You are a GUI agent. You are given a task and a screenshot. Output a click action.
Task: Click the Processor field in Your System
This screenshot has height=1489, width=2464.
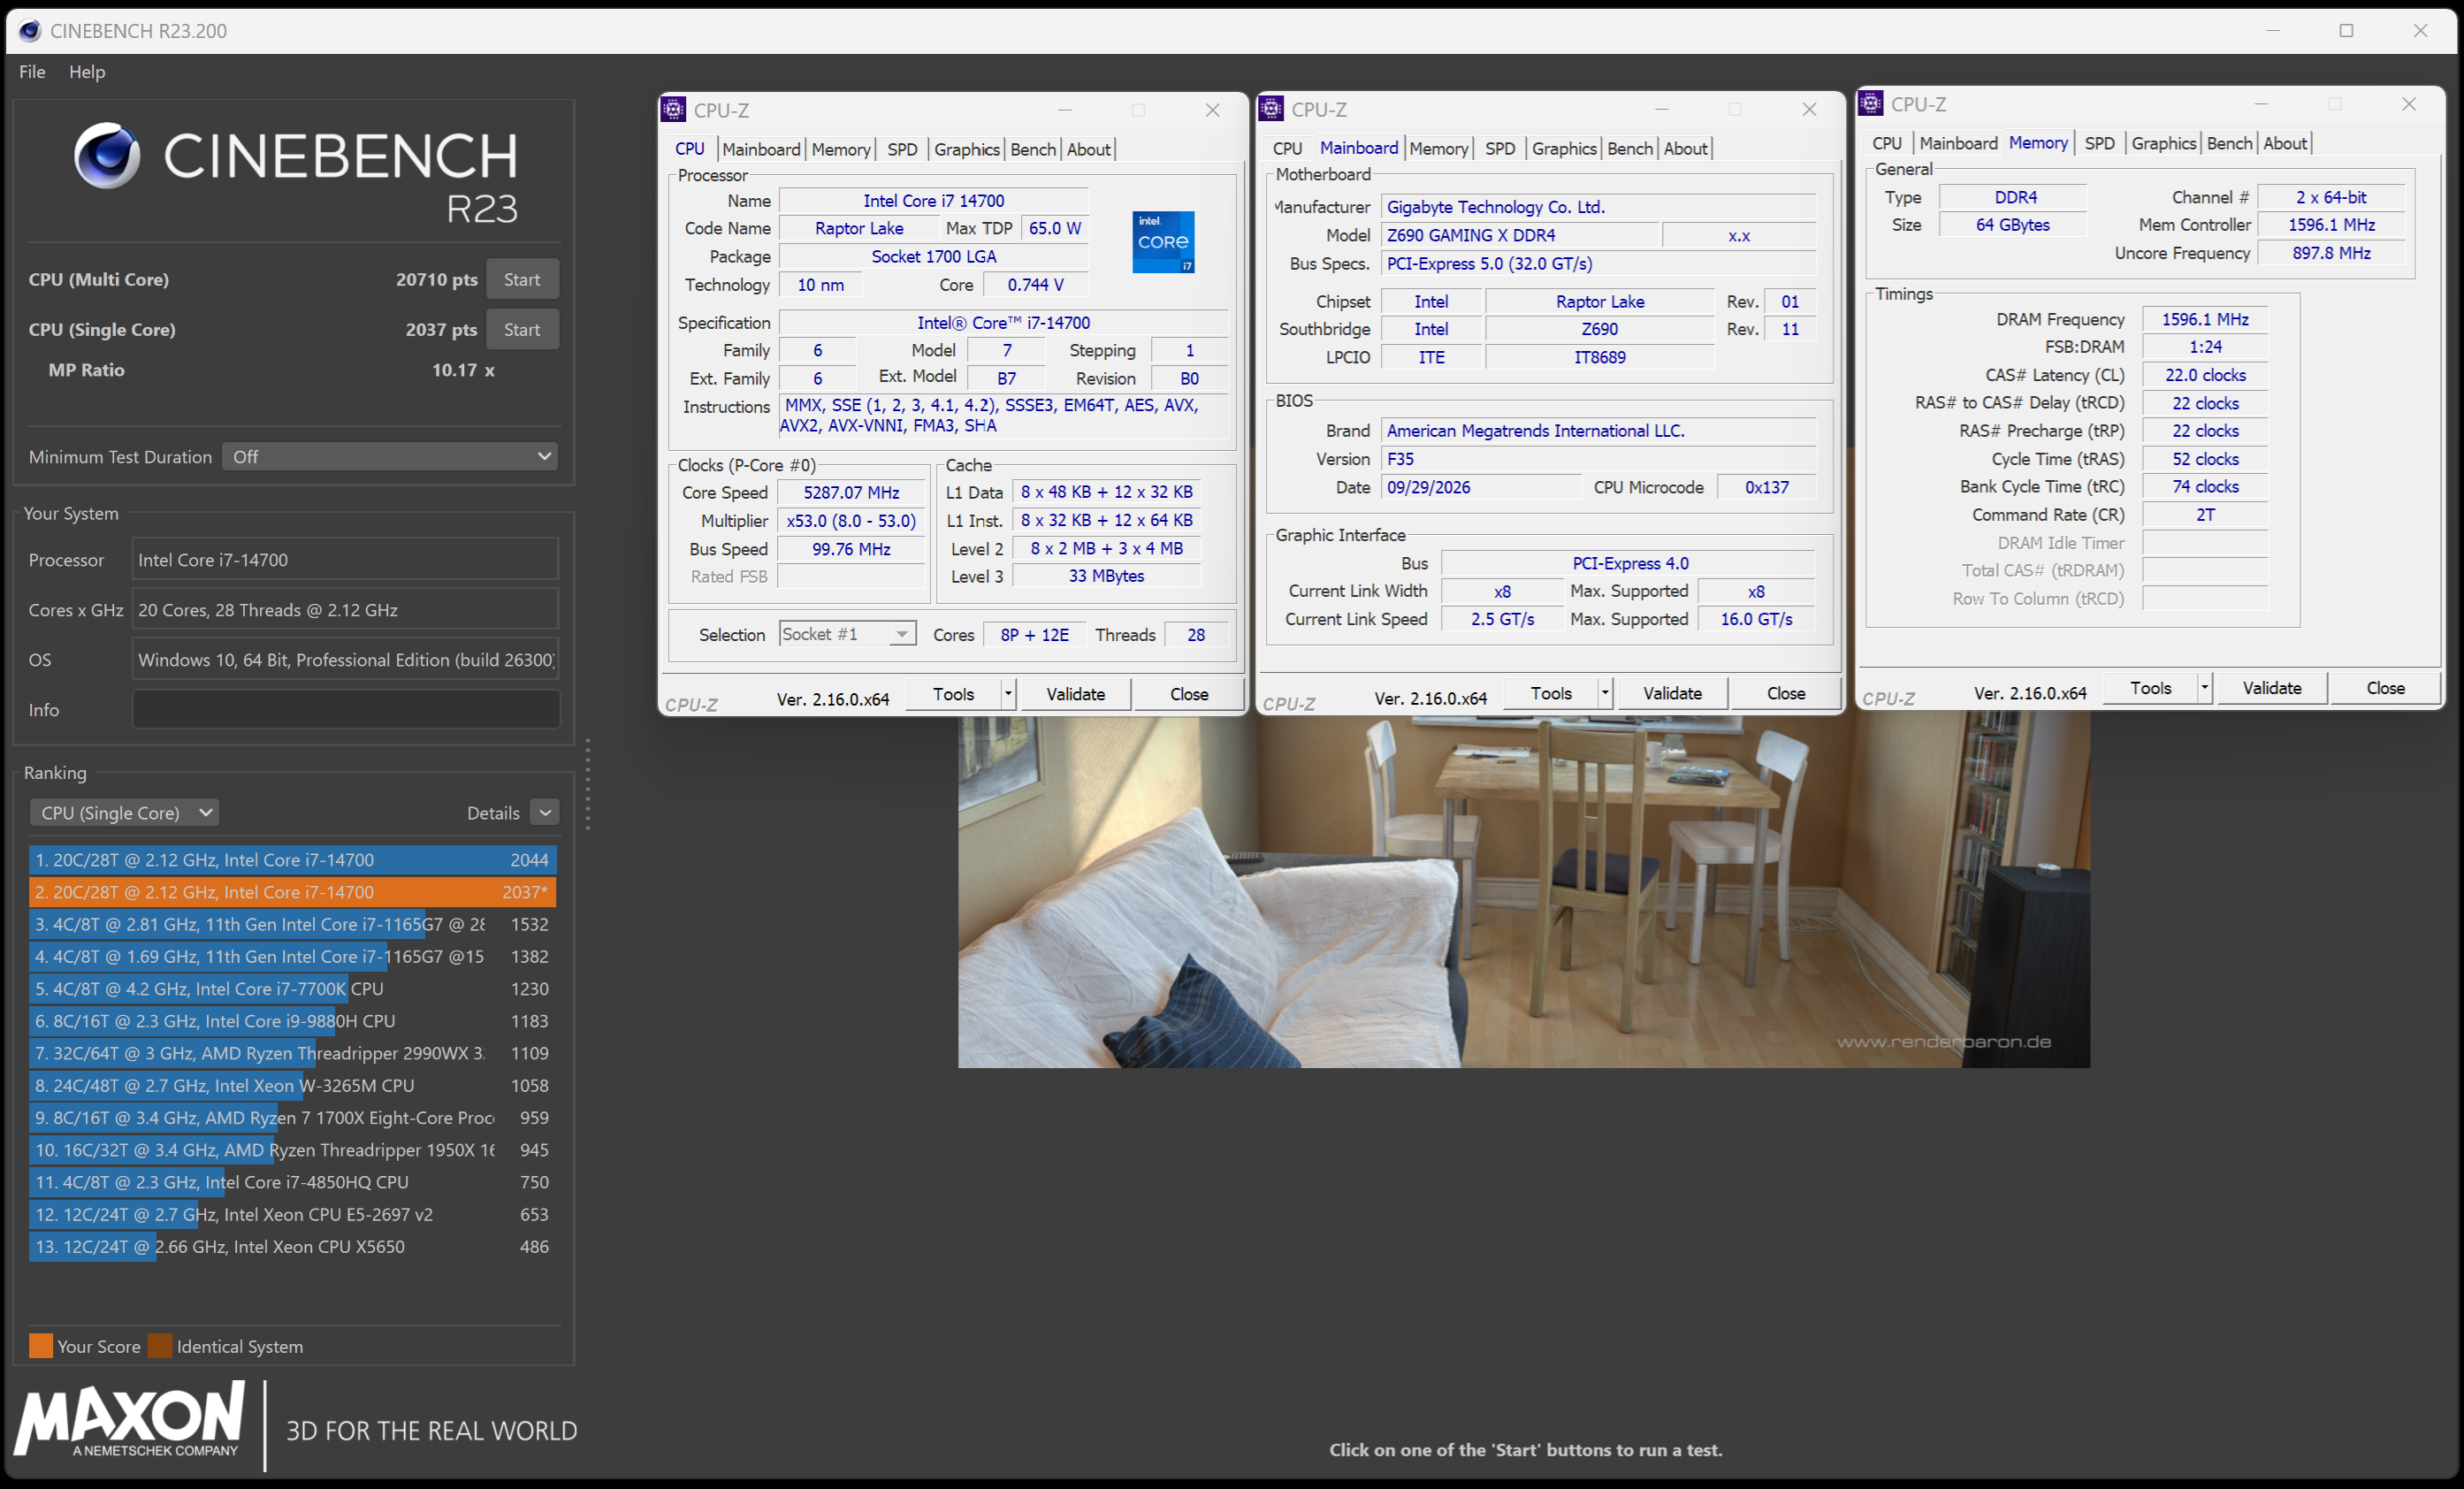click(x=345, y=559)
